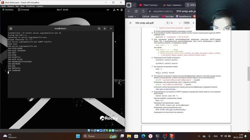Click the browser profile icon
This screenshot has height=140, width=250.
coord(136,11)
